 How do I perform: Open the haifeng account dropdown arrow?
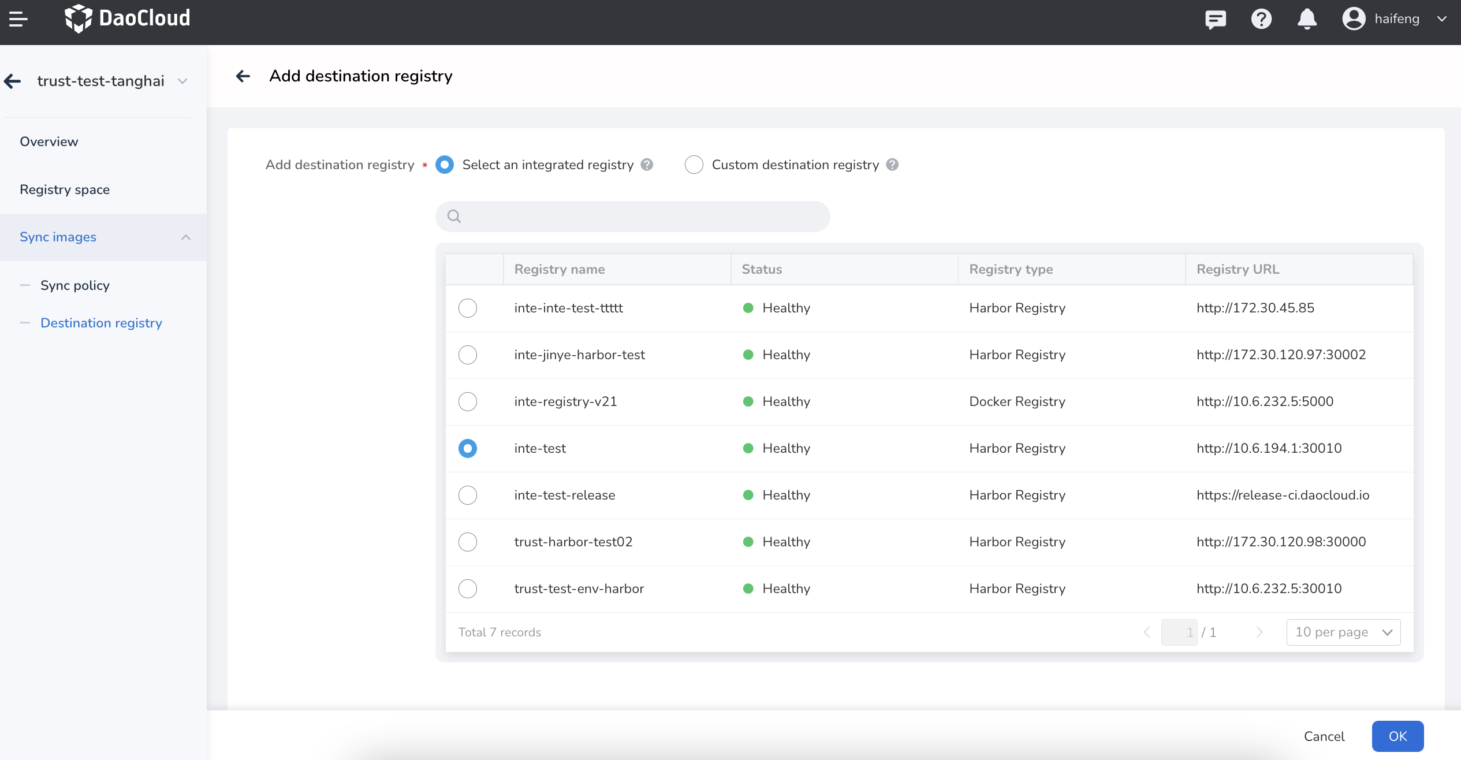1442,19
